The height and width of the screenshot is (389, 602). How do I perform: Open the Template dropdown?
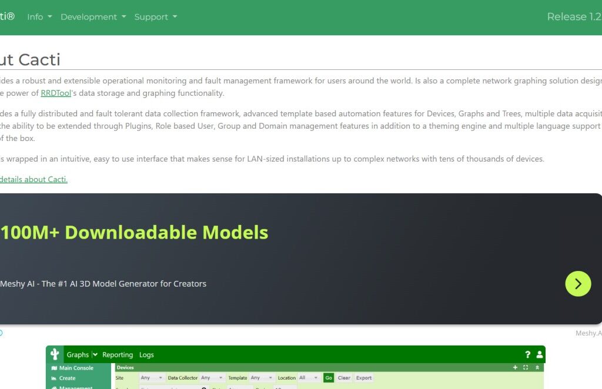(262, 378)
